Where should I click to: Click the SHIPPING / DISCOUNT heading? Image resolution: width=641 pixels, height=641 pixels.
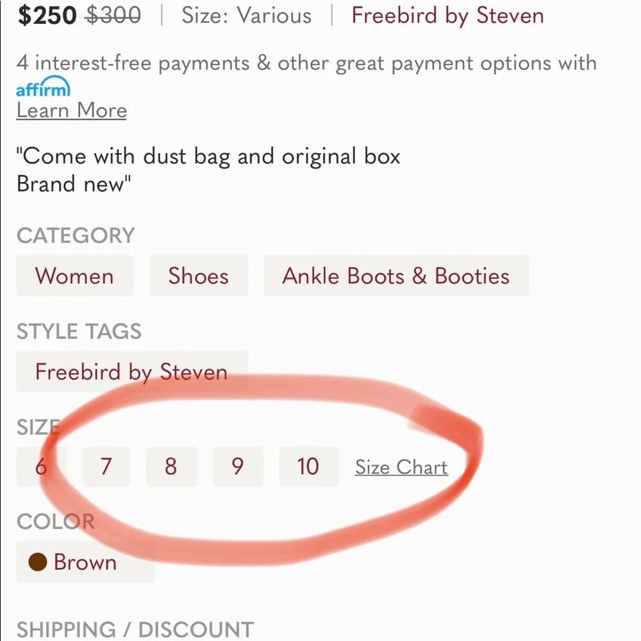(133, 629)
